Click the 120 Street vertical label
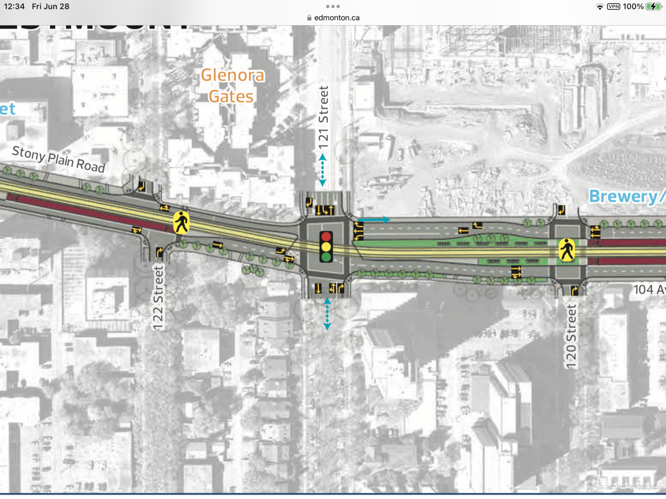Screen dimensions: 666x499 point(571,336)
